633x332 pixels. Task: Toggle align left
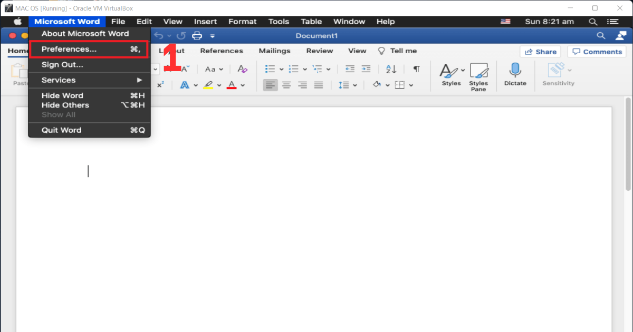coord(270,85)
